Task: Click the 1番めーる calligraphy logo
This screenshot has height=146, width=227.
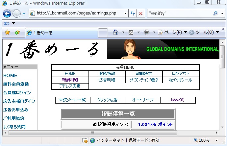Action: (x=52, y=49)
